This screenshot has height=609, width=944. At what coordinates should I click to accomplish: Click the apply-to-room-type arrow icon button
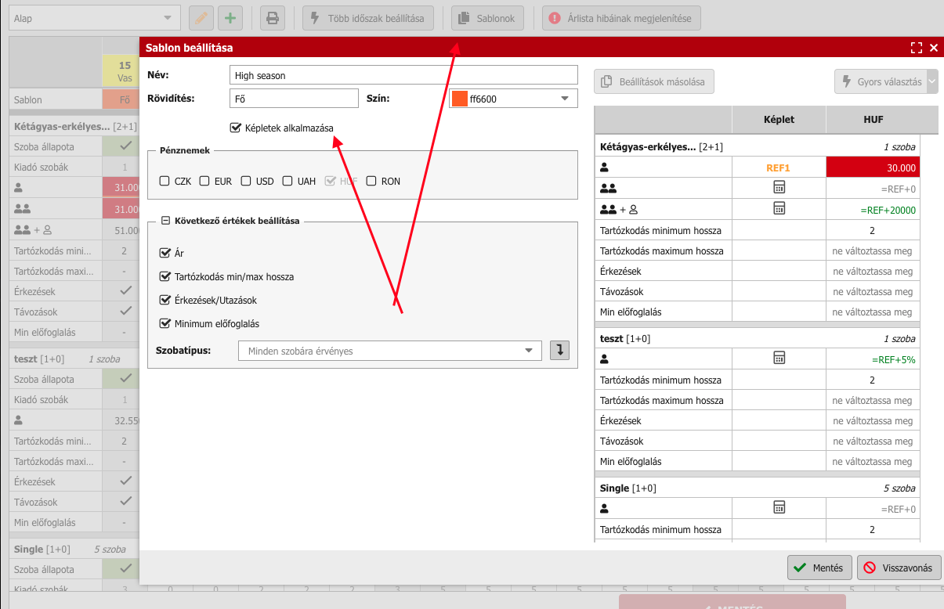[x=559, y=351]
